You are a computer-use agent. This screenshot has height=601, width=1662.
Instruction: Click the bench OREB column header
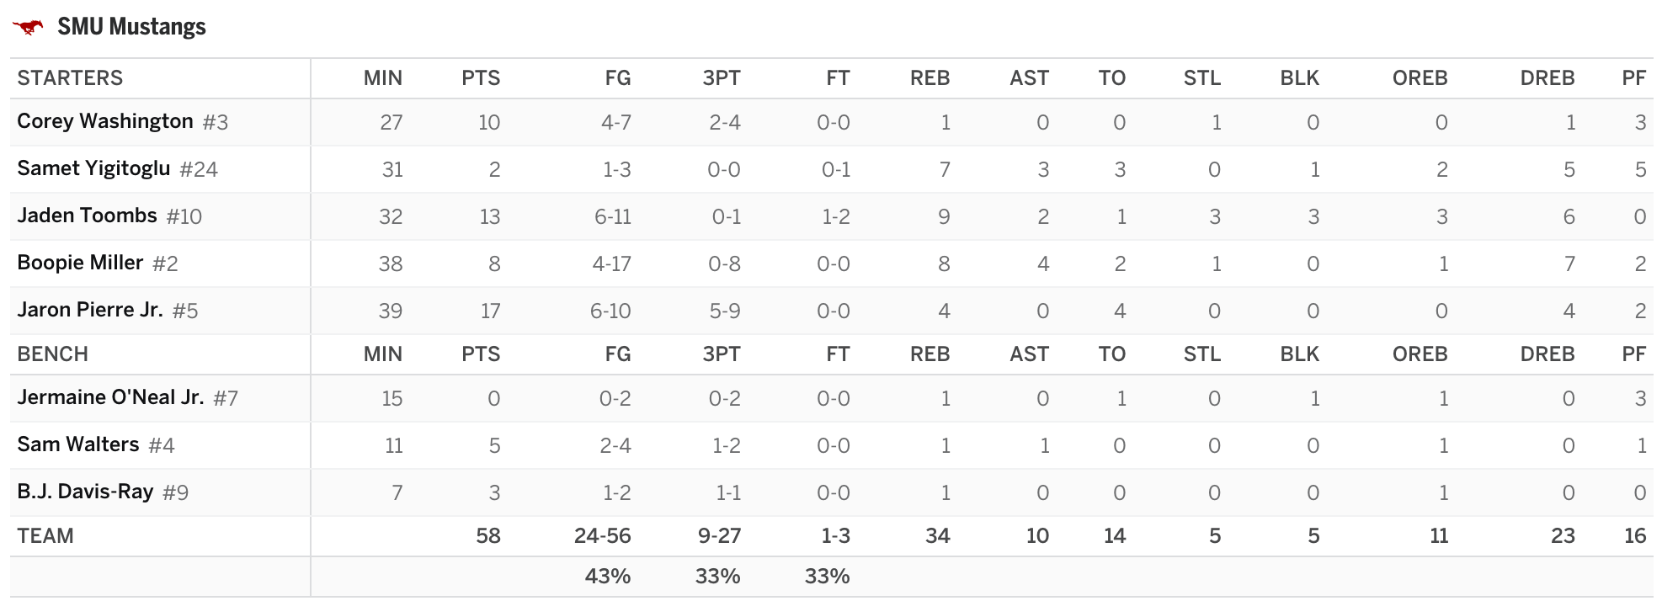[x=1420, y=354]
